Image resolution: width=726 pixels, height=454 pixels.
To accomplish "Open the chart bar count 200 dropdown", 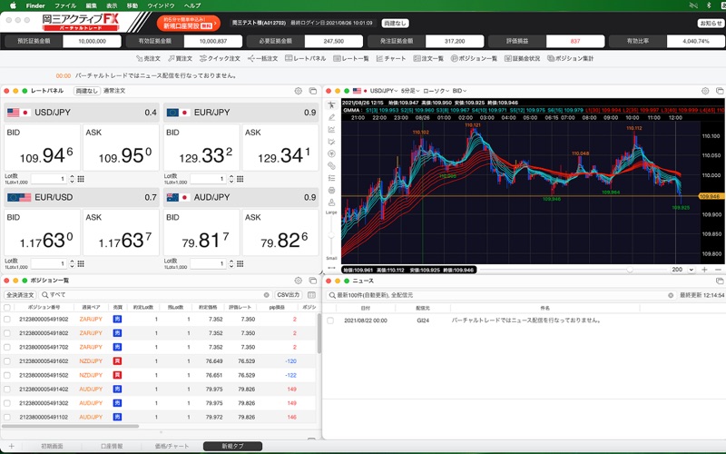I will tap(682, 270).
